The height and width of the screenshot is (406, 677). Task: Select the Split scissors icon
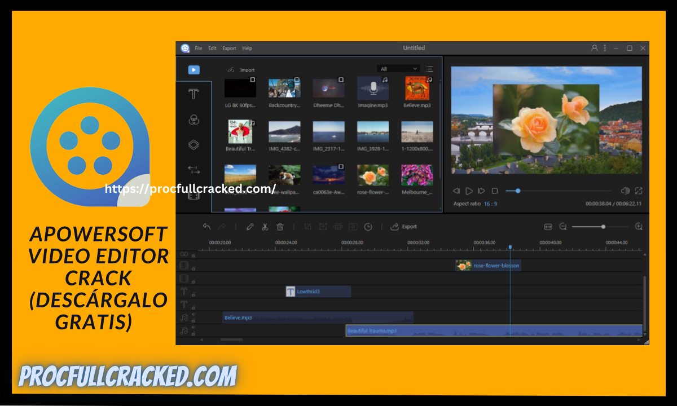pyautogui.click(x=265, y=227)
